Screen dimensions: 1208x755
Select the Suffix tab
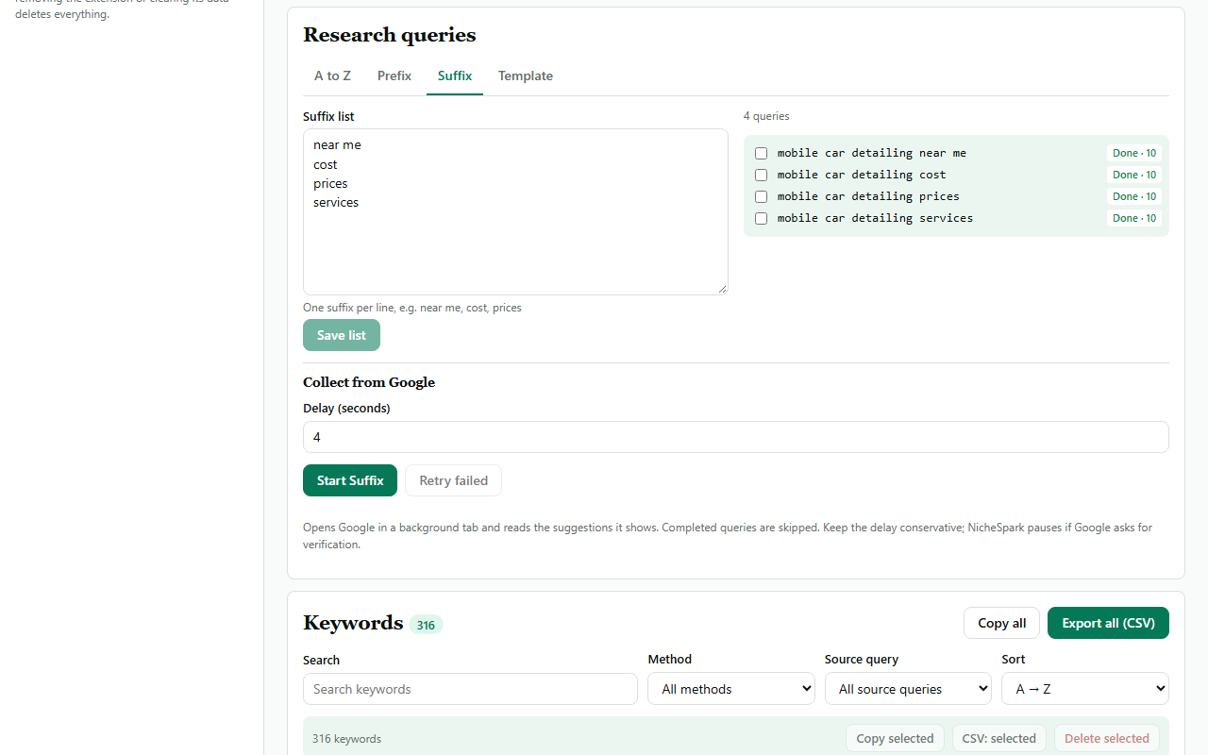455,75
